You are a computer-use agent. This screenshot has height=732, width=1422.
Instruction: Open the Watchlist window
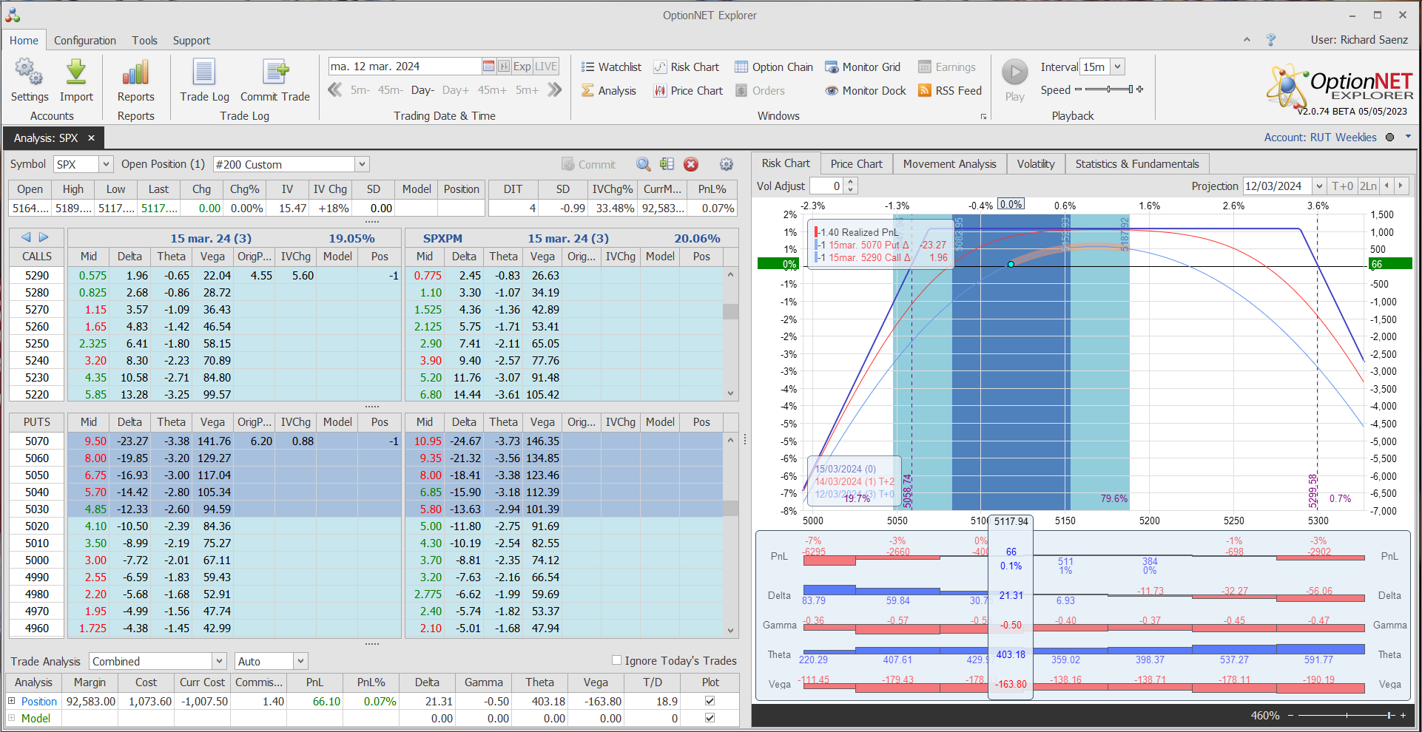(x=611, y=67)
